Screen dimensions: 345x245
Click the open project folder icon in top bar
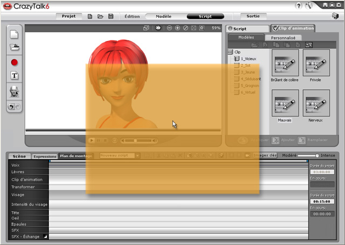[100, 16]
